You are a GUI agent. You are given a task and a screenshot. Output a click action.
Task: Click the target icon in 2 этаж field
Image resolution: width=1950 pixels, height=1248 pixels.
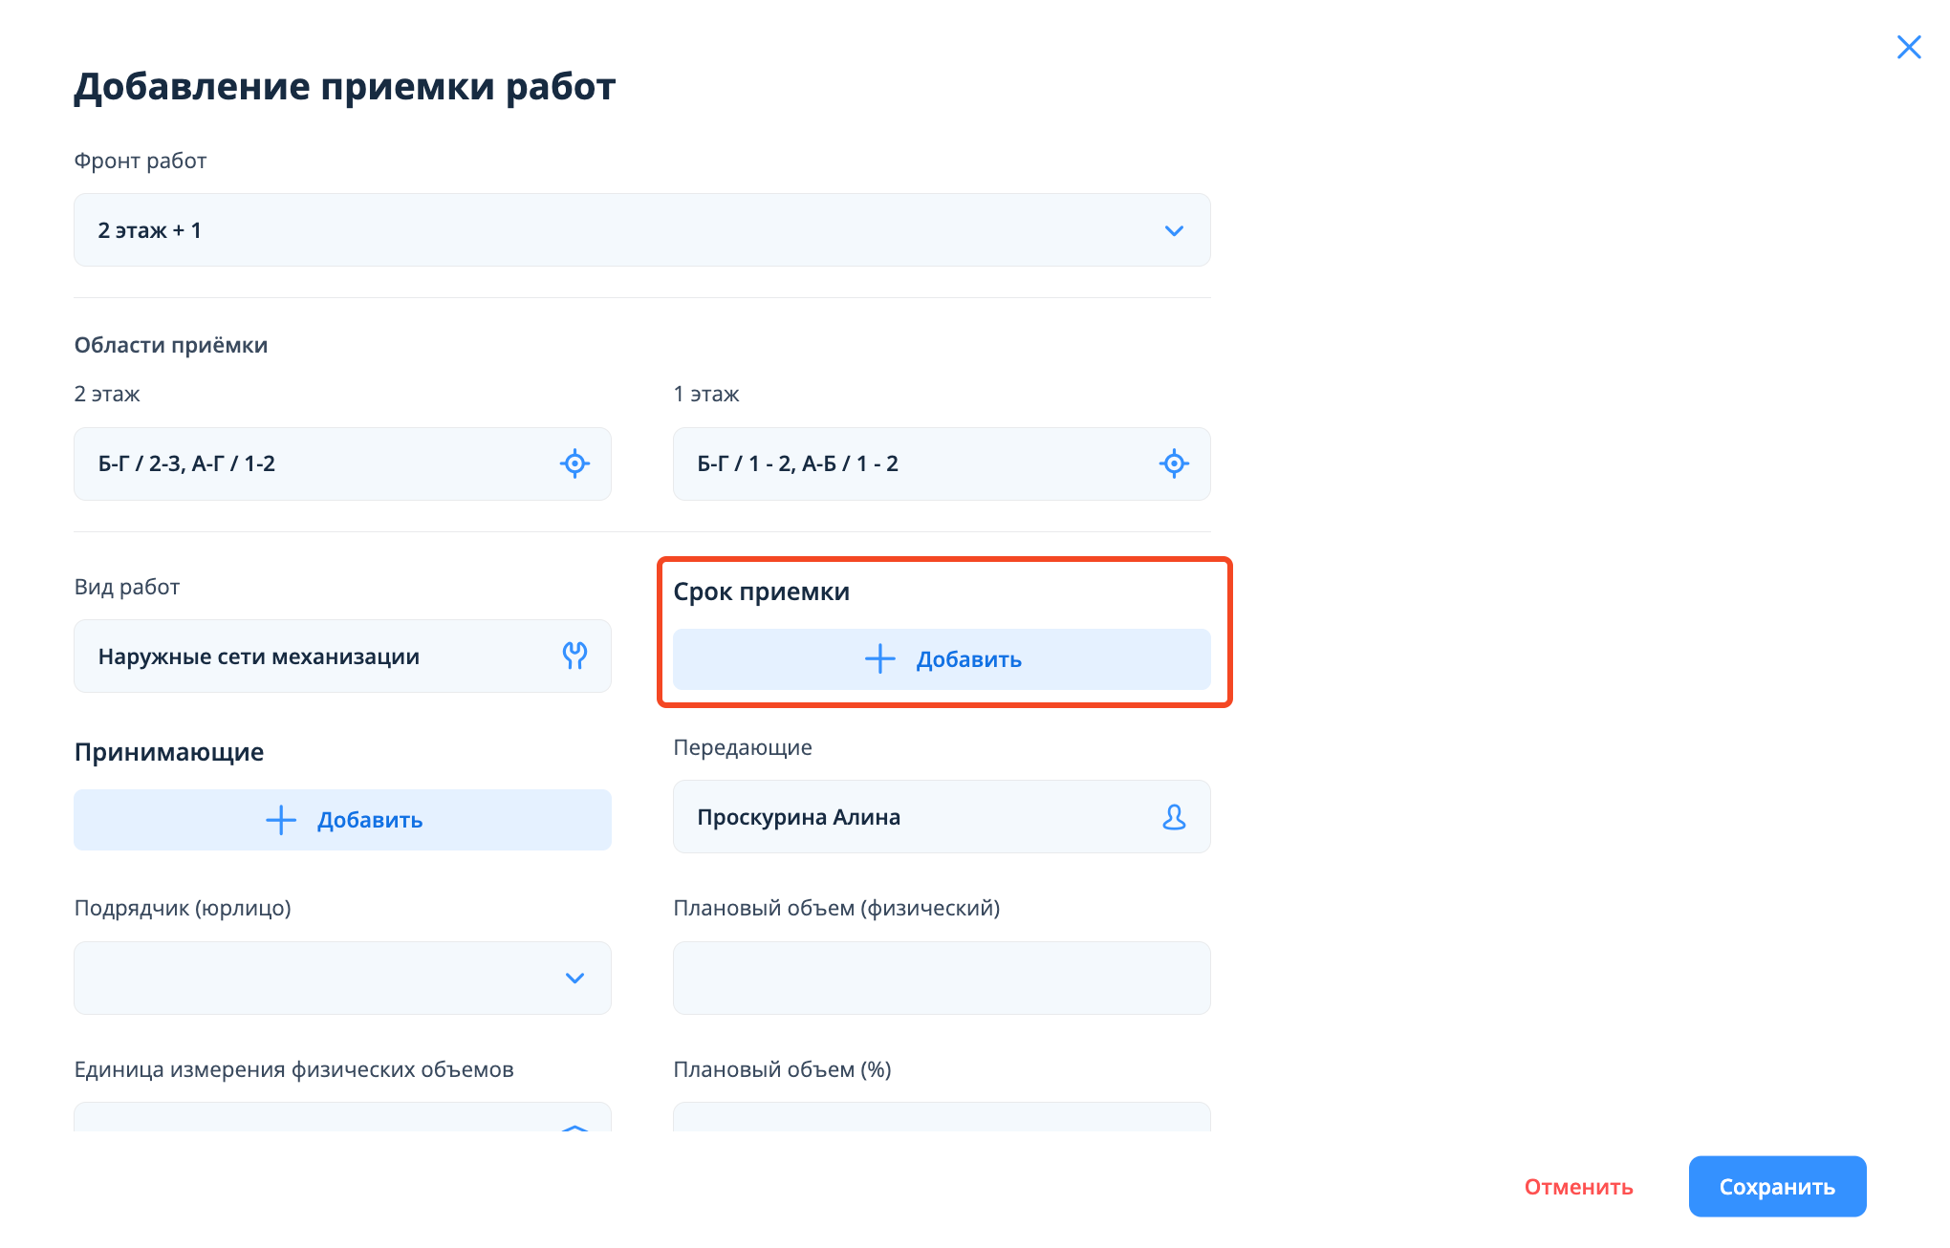[574, 463]
